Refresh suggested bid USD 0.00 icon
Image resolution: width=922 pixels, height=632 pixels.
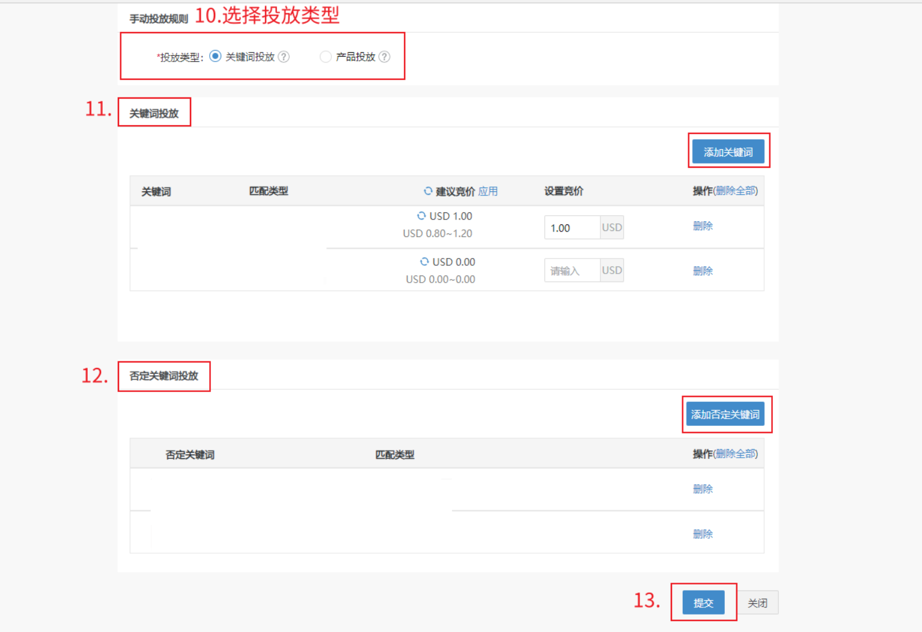(424, 262)
